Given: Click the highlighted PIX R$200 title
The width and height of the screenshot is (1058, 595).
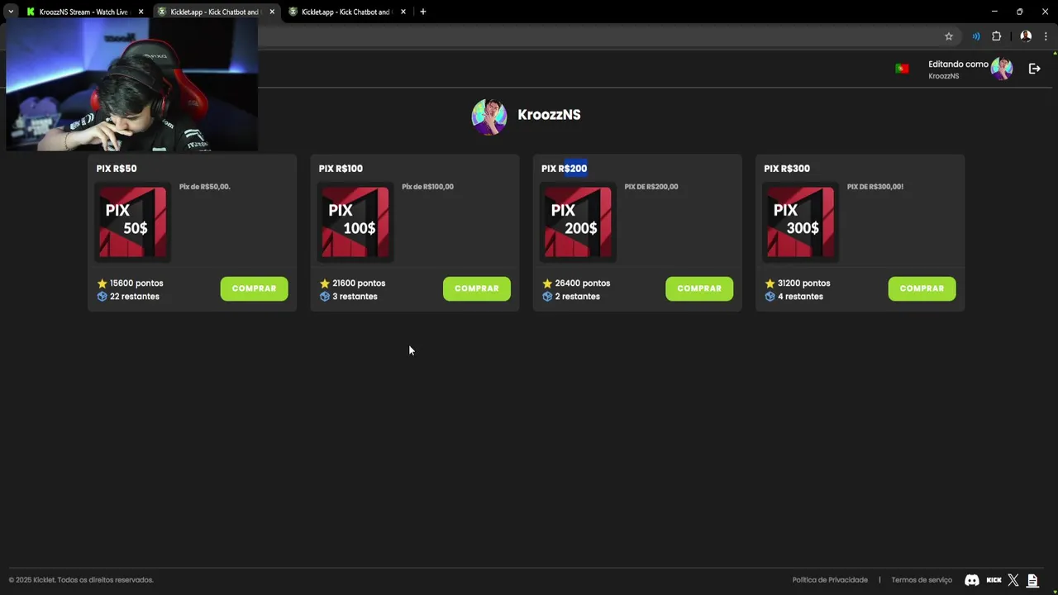Looking at the screenshot, I should (564, 169).
